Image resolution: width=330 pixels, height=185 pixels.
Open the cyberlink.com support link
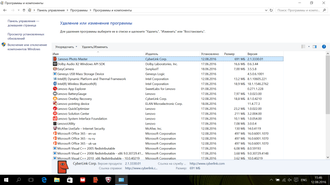pos(207,164)
